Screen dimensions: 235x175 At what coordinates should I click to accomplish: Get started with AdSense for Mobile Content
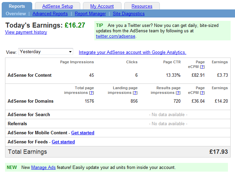click(x=83, y=133)
